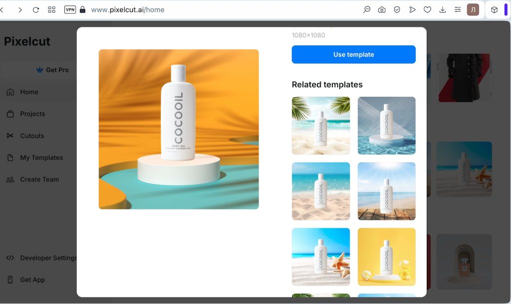Open Create Team in the sidebar
Viewport: 511px width, 304px height.
coord(39,180)
